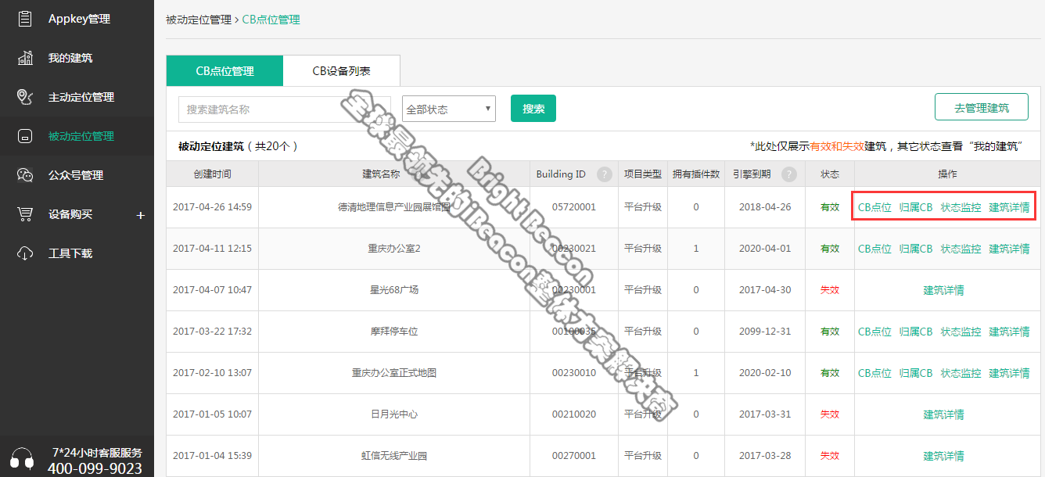
Task: Open 建筑详情 for 摩拜停车位
Action: coord(1009,332)
